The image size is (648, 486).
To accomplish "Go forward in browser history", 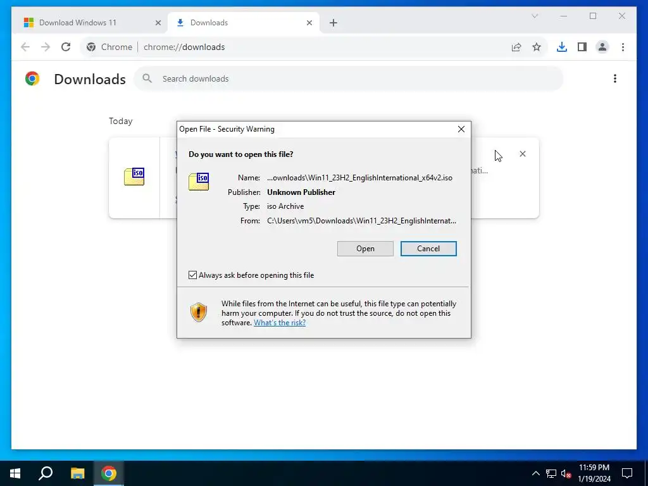I will coord(46,47).
